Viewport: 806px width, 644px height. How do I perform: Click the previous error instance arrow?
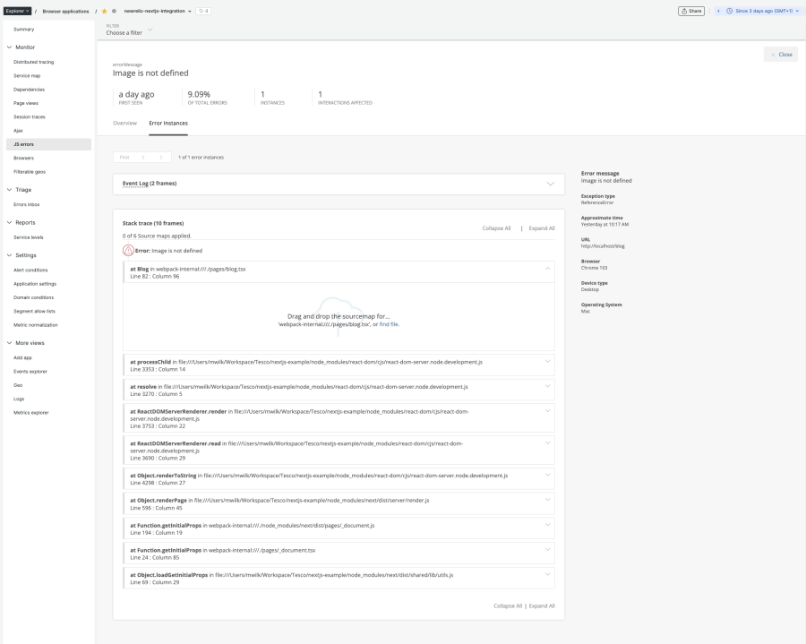[143, 158]
